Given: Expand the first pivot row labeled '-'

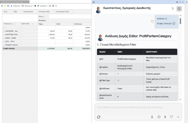Looking at the screenshot, I should tap(4, 28).
